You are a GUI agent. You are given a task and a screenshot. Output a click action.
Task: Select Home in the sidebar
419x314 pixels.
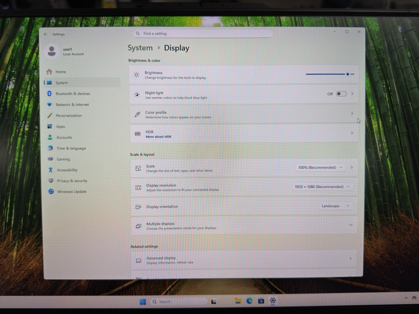[x=82, y=72]
